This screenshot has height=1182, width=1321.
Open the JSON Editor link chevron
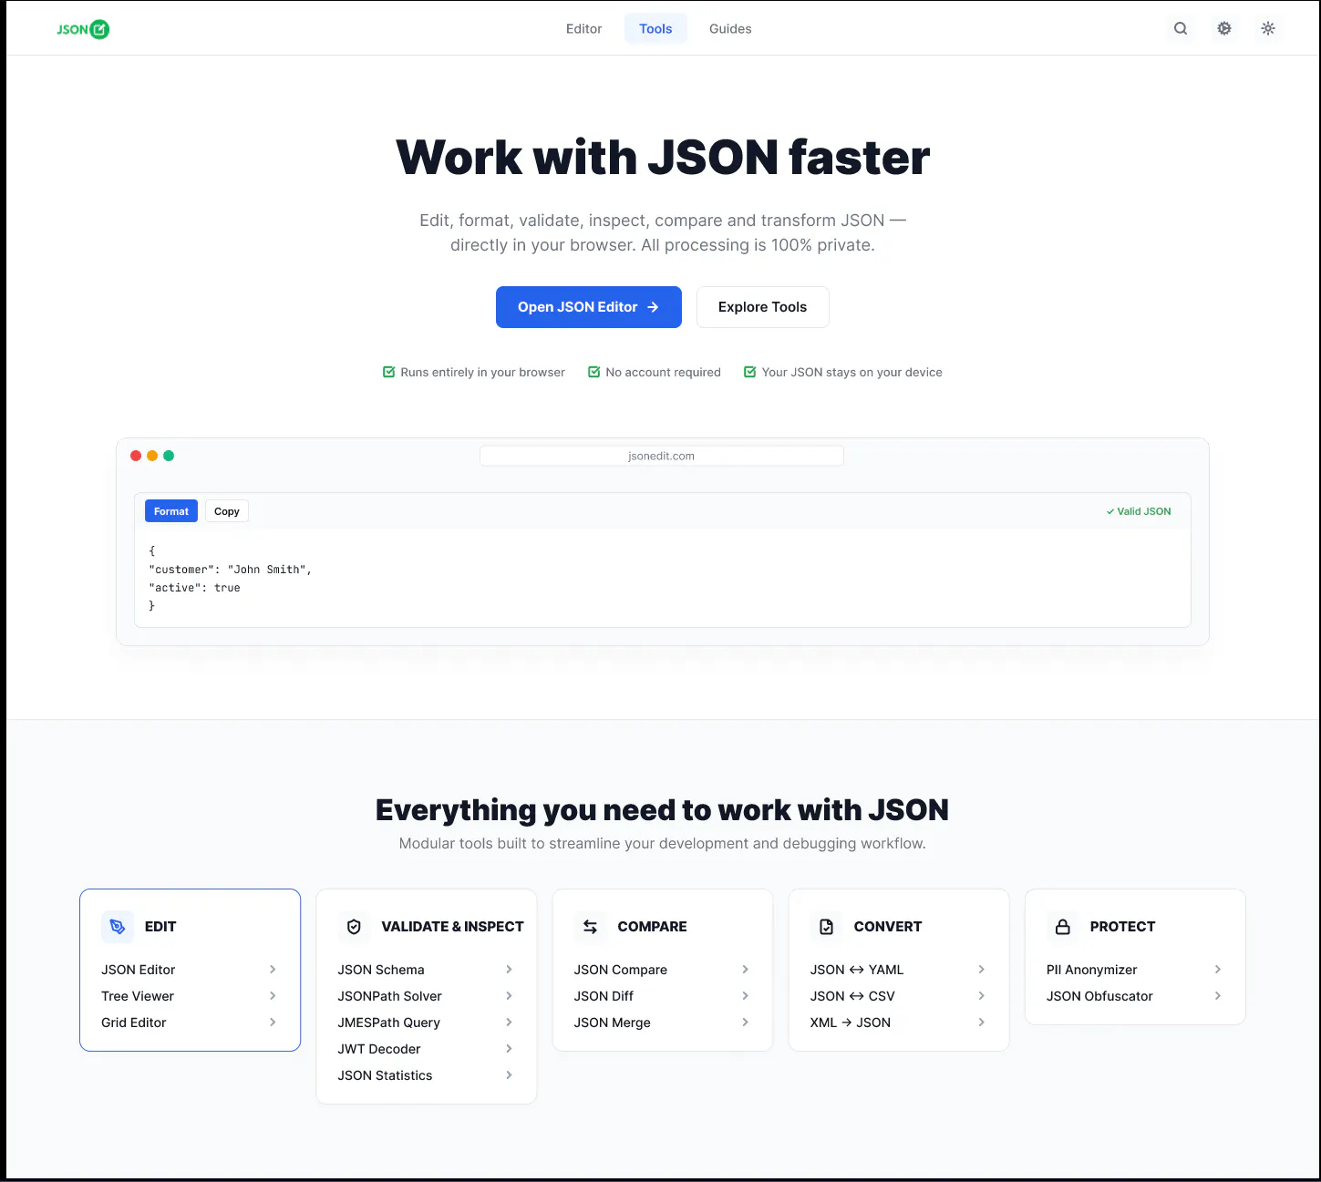273,970
